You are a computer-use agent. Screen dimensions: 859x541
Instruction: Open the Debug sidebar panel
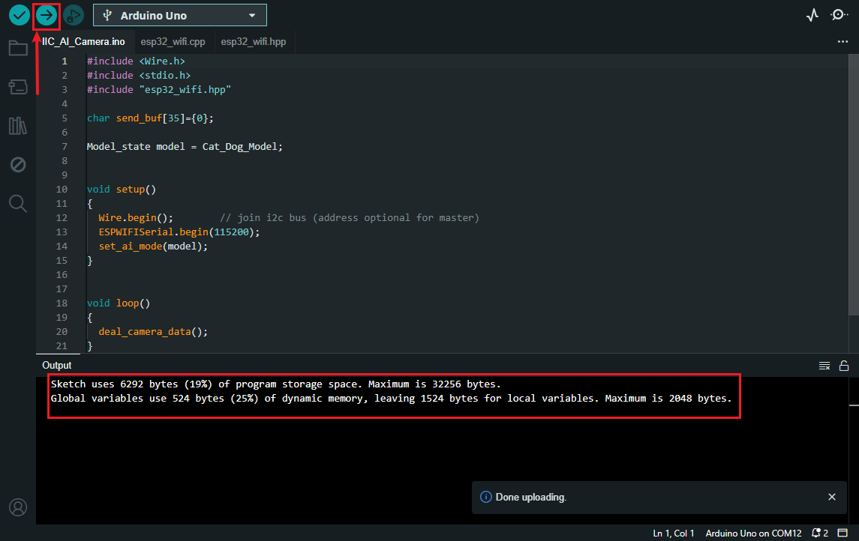click(x=18, y=165)
